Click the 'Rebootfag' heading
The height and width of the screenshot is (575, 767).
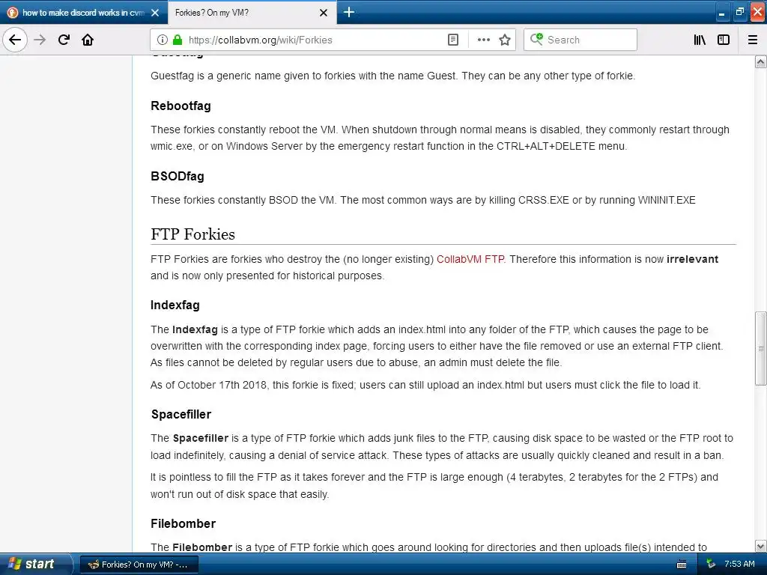click(x=181, y=106)
